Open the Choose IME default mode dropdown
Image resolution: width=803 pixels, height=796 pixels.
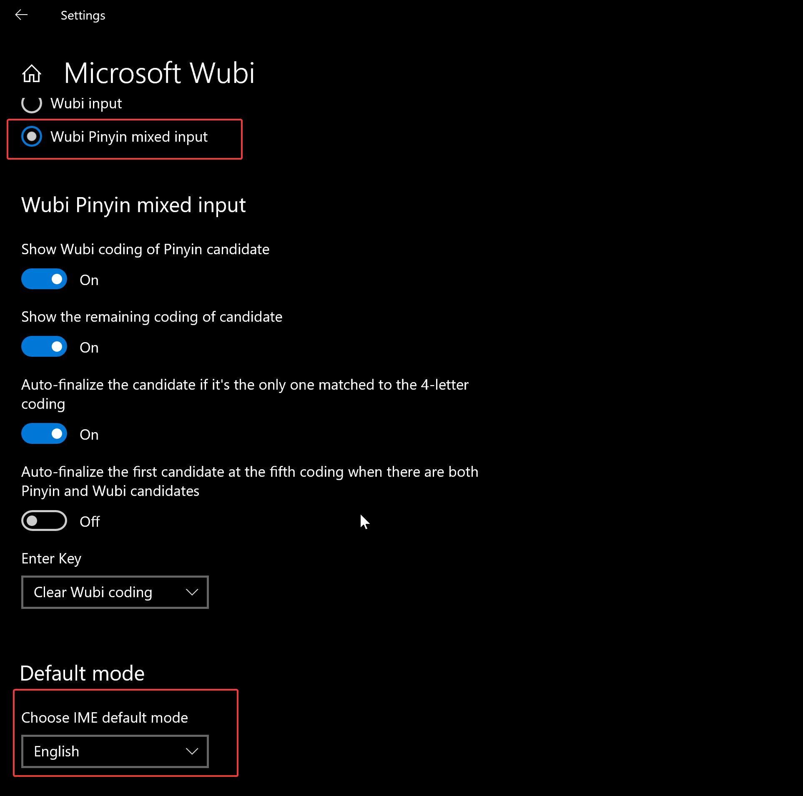(x=115, y=751)
